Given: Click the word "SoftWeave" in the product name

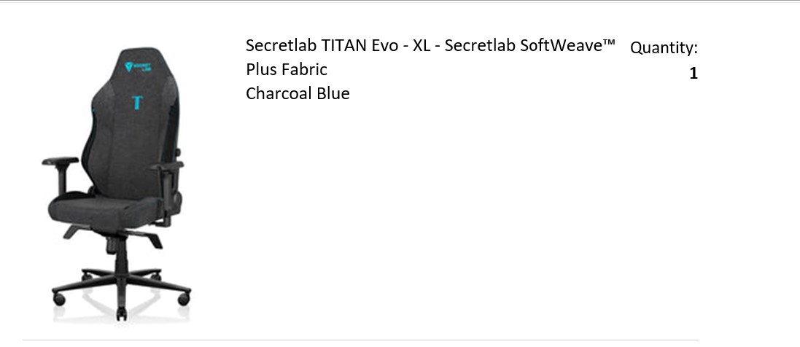Looking at the screenshot, I should (559, 45).
